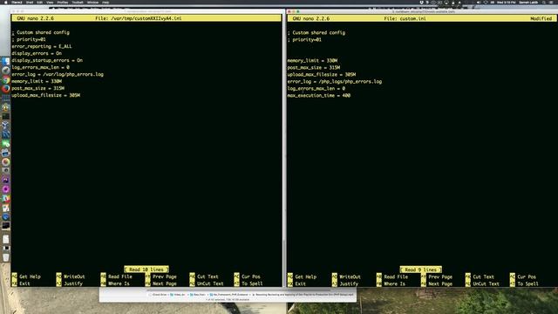Open the Edit menu
558x314 pixels.
(39, 2)
